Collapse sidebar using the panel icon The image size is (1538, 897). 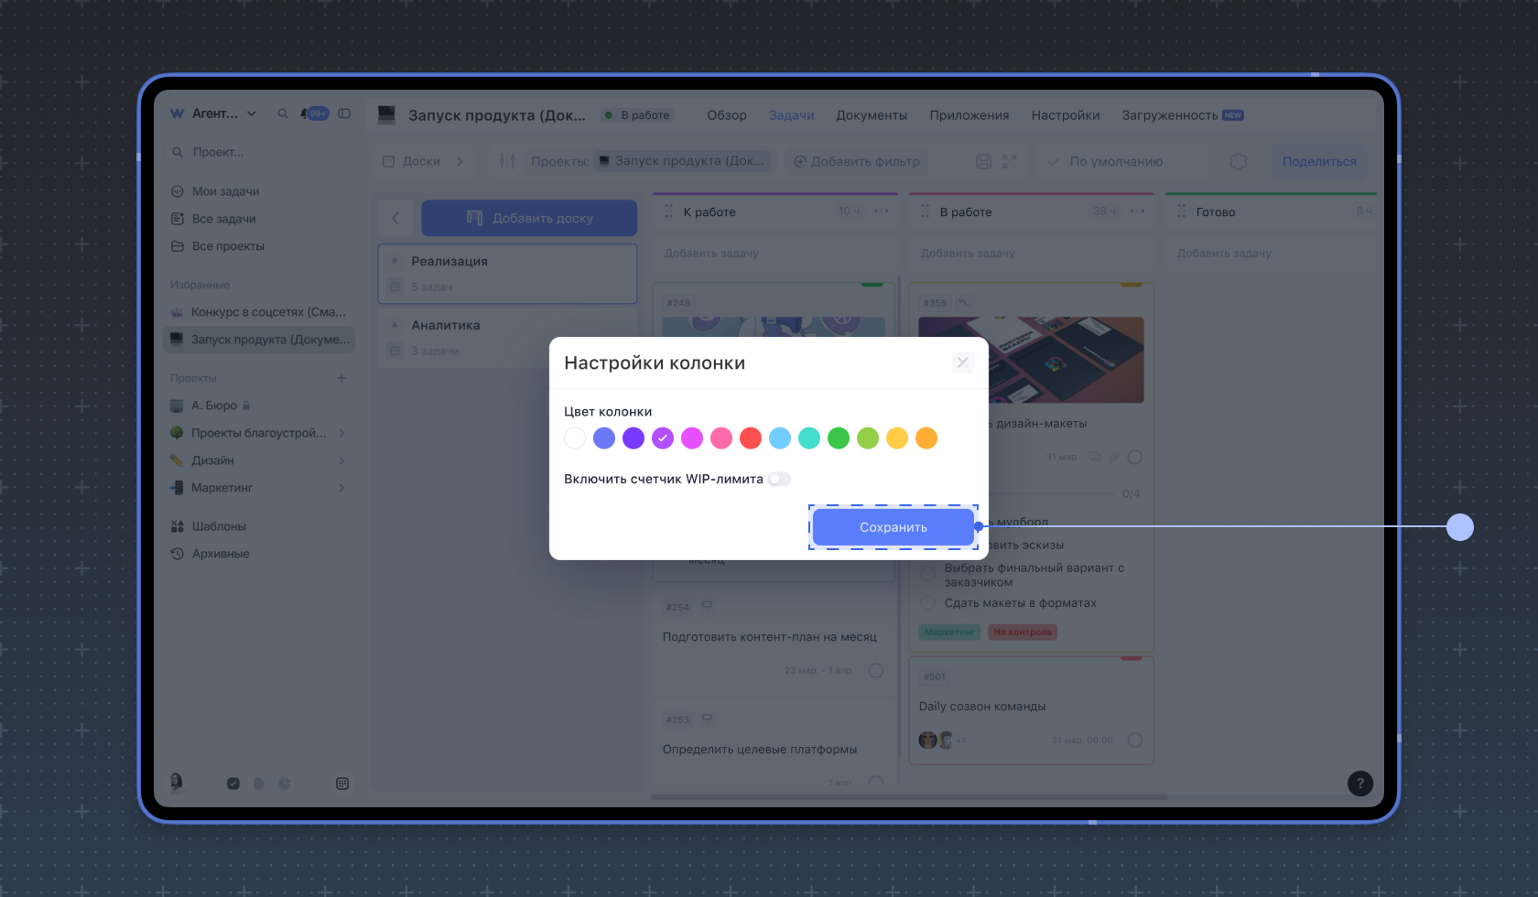click(344, 114)
